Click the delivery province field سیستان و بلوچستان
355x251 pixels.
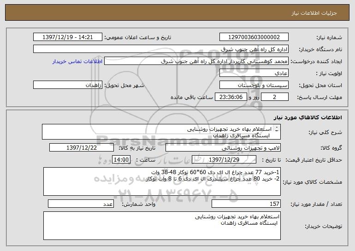254,85
